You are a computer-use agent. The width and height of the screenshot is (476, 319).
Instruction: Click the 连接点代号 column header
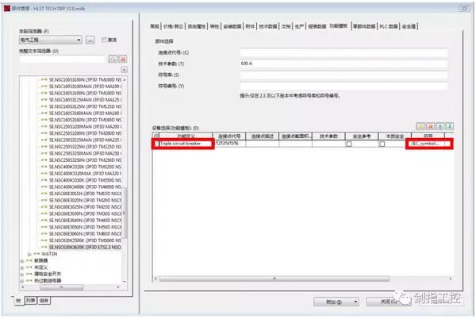[229, 136]
